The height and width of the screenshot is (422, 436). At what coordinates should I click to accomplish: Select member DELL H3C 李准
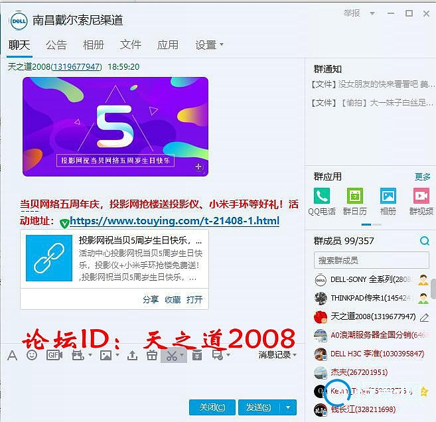coord(371,354)
